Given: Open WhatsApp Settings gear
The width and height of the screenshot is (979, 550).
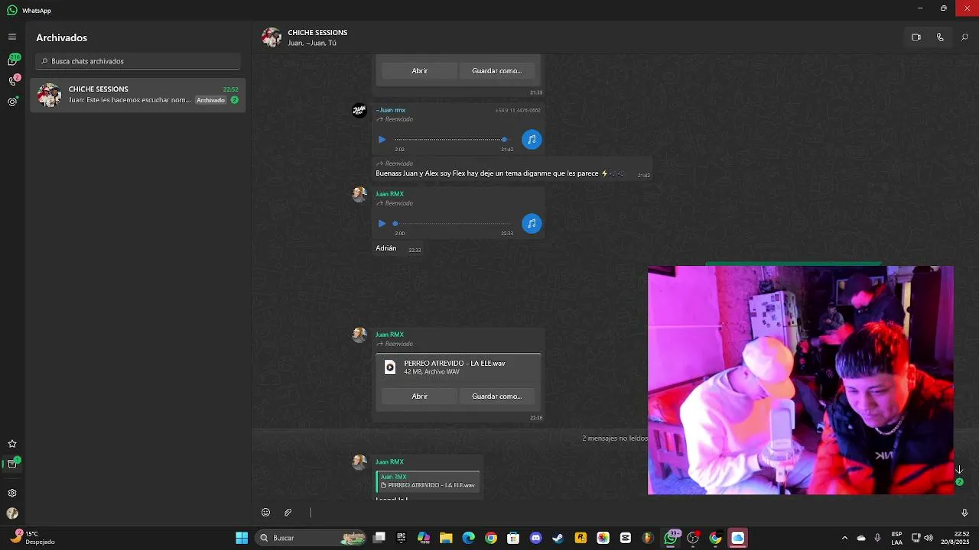Looking at the screenshot, I should (x=12, y=493).
